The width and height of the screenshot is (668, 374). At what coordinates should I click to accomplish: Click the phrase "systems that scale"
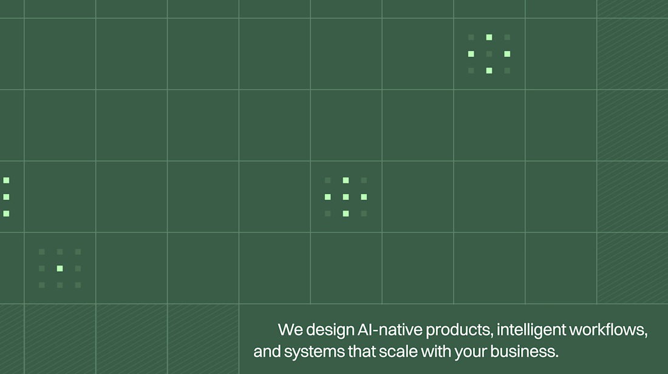pyautogui.click(x=351, y=352)
